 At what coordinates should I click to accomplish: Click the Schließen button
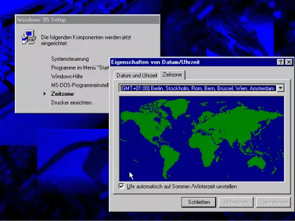pos(199,202)
